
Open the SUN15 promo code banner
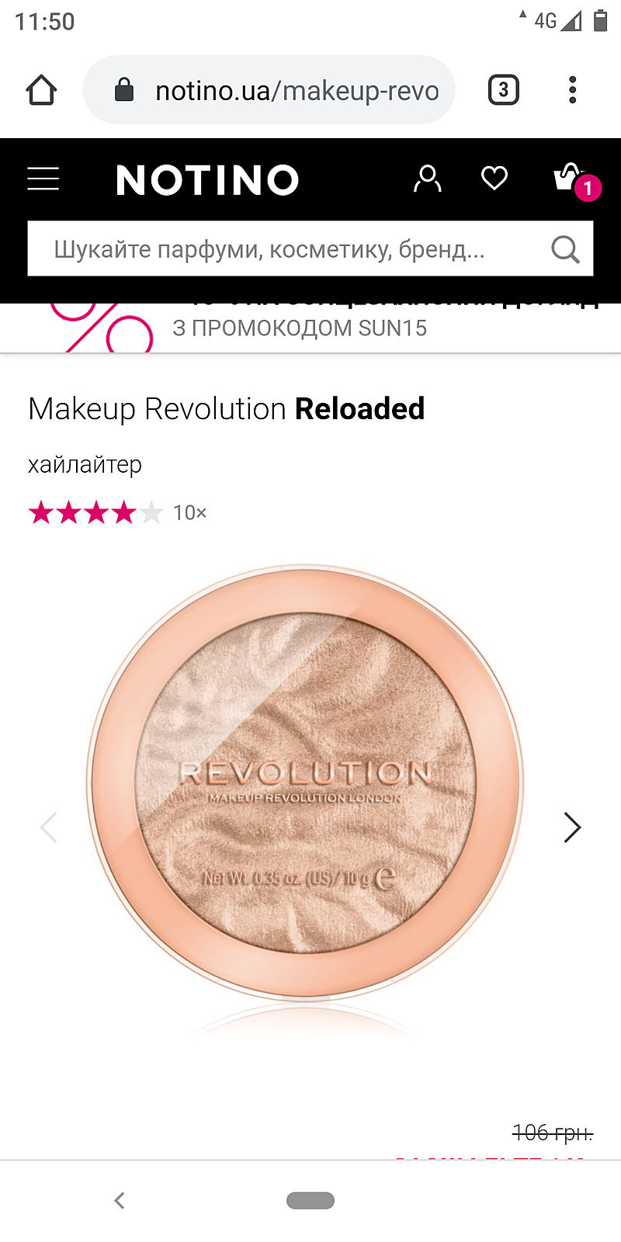(310, 328)
